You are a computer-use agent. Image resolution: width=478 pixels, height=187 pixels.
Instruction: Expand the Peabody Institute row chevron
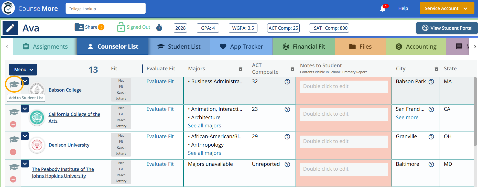coord(25,163)
